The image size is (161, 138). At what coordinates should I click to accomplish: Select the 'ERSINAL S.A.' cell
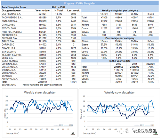click(x=9, y=70)
